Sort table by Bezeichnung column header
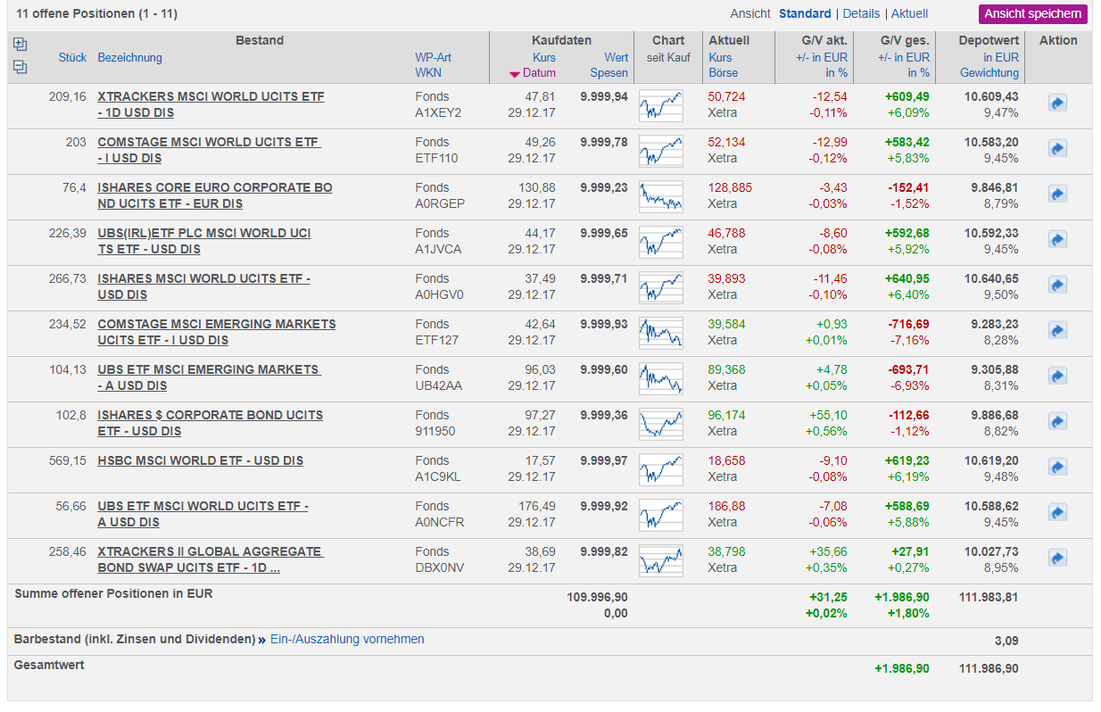1101x712 pixels. (x=129, y=57)
